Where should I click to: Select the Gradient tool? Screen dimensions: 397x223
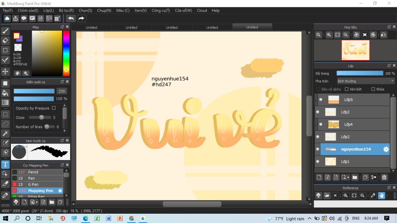click(x=5, y=102)
